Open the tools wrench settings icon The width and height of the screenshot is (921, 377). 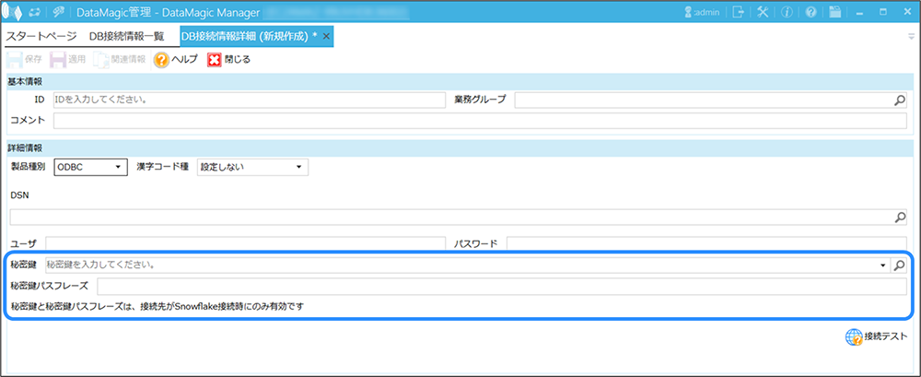pos(763,12)
